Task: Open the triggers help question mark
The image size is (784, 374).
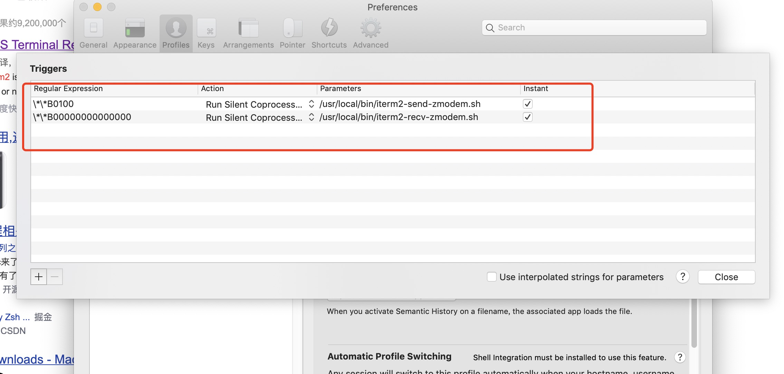Action: coord(682,277)
